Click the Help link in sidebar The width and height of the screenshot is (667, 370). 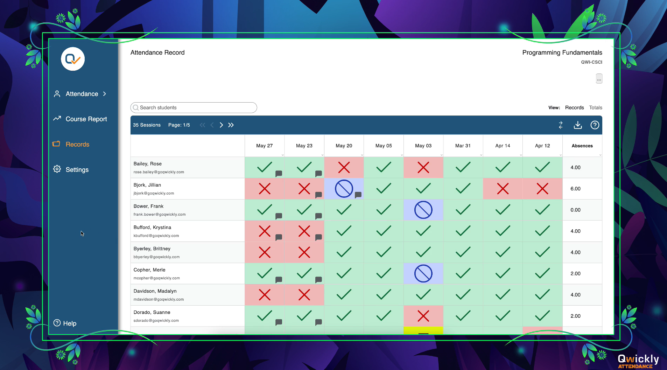click(x=69, y=323)
